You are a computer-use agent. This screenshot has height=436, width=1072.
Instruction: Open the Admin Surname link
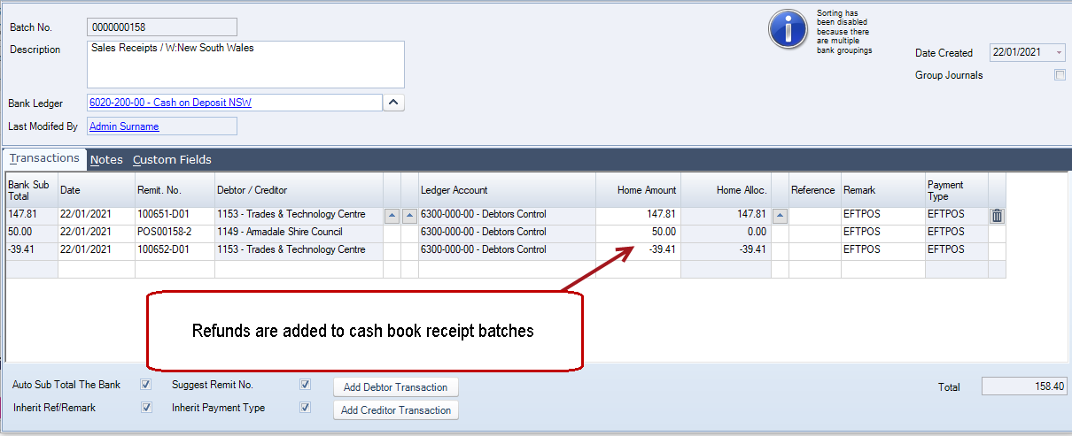click(x=124, y=126)
